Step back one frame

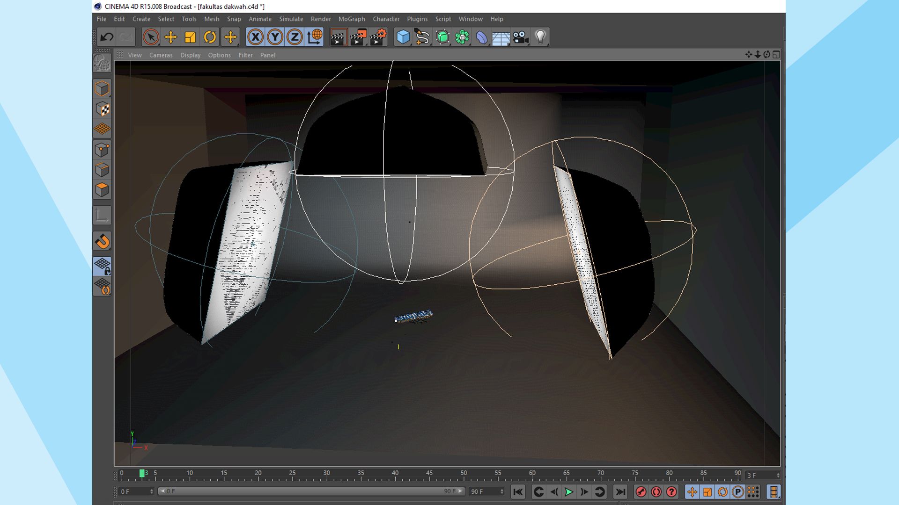tap(554, 492)
